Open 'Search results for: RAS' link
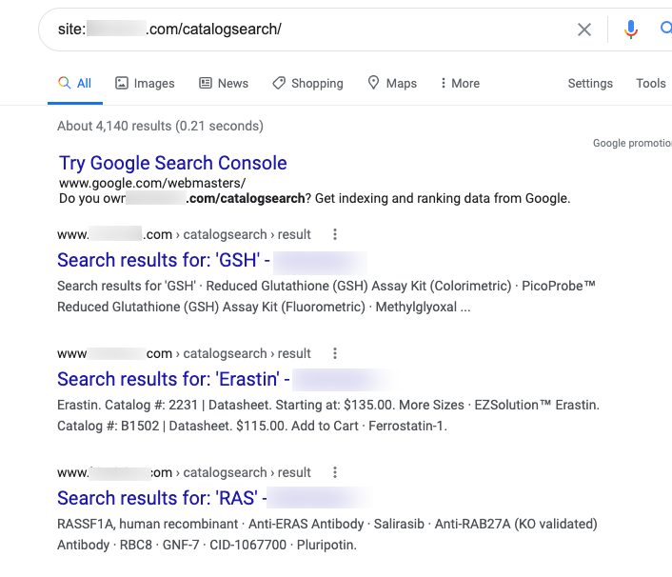This screenshot has height=577, width=672. point(160,498)
